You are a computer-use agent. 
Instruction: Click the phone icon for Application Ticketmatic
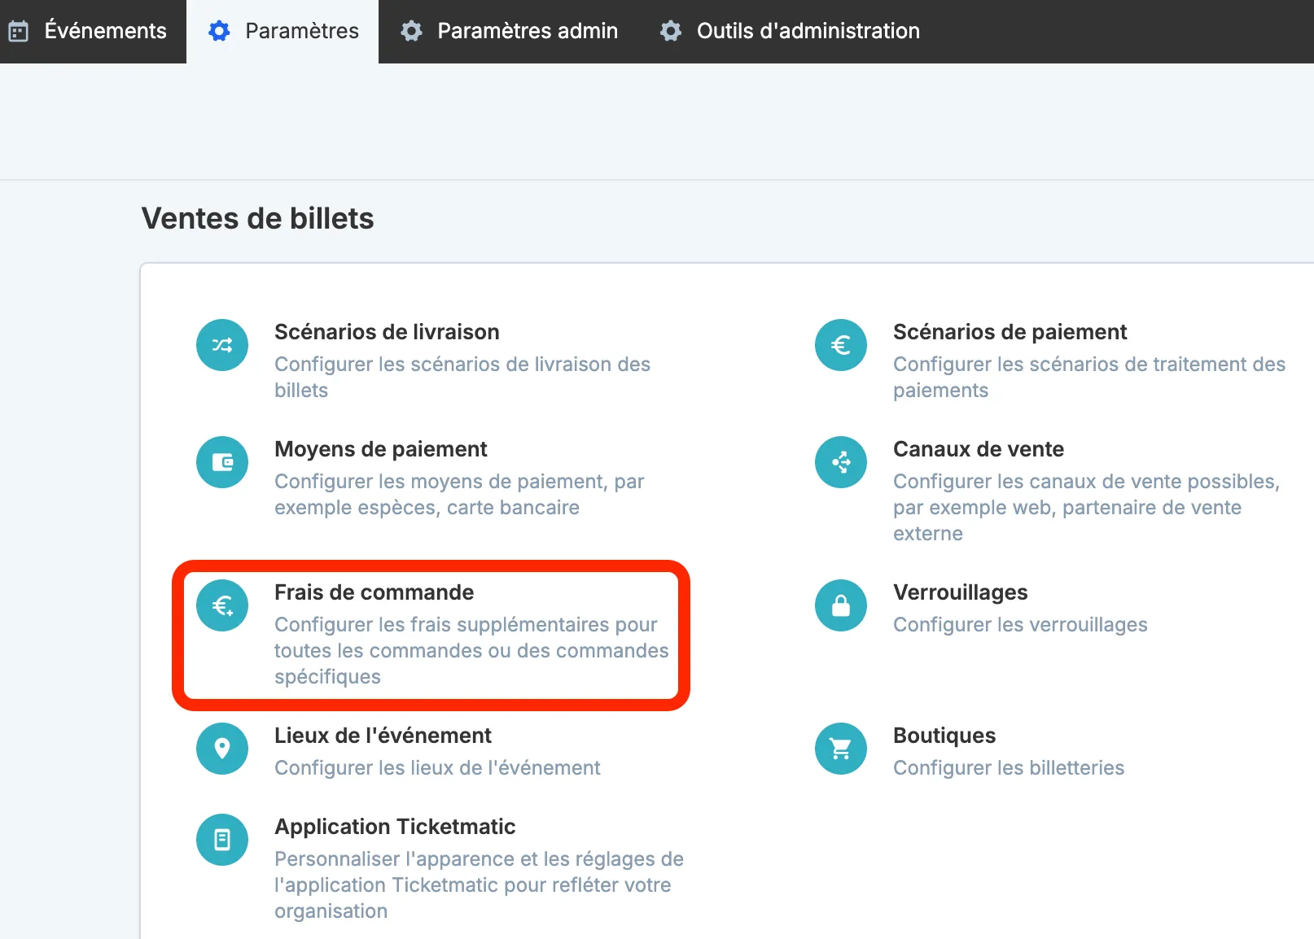222,840
